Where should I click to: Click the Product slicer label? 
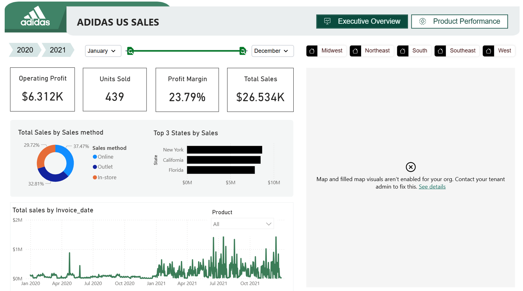click(x=222, y=212)
